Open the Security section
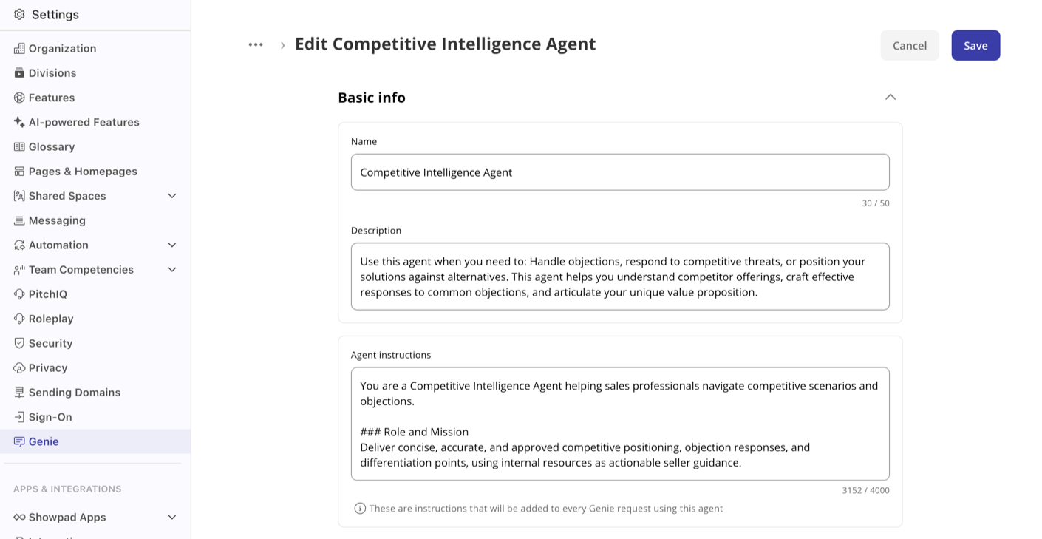This screenshot has width=1042, height=539. pyautogui.click(x=49, y=342)
